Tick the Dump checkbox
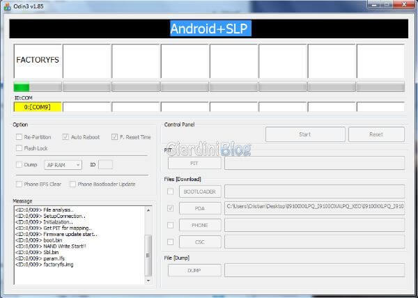 click(x=19, y=164)
